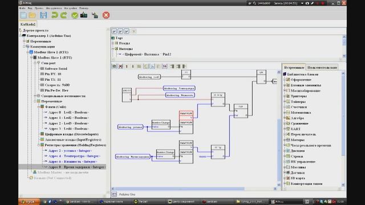
Task: Click the first arrow button above Tags
Action: coord(114,31)
